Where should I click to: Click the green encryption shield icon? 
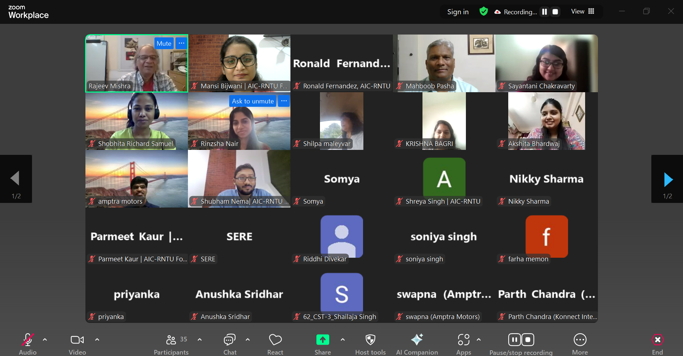tap(483, 11)
